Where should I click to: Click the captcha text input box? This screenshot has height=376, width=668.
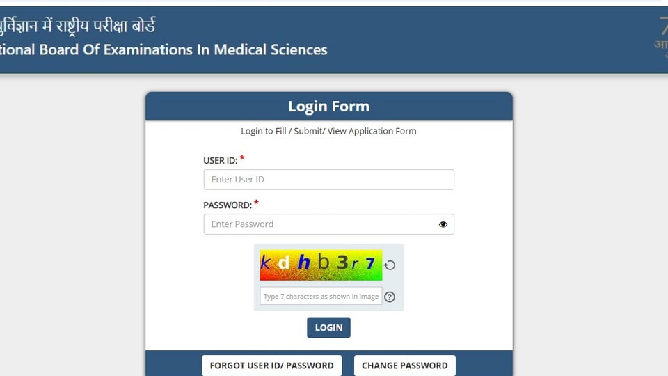point(321,297)
